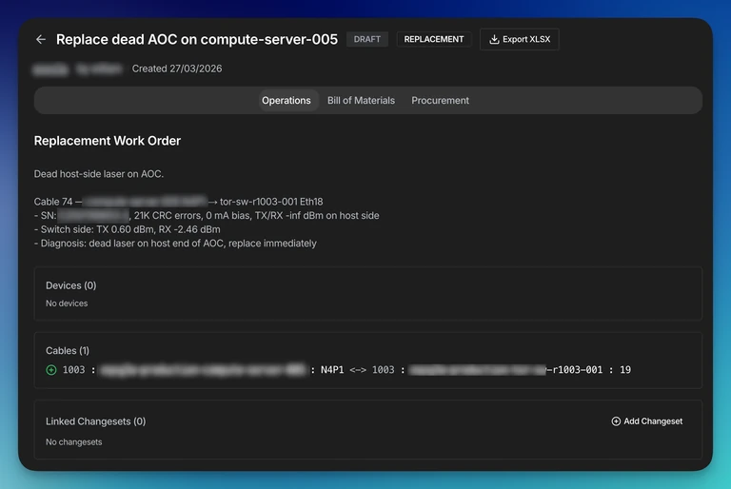Click the Diagnosis dead laser line

(x=175, y=244)
